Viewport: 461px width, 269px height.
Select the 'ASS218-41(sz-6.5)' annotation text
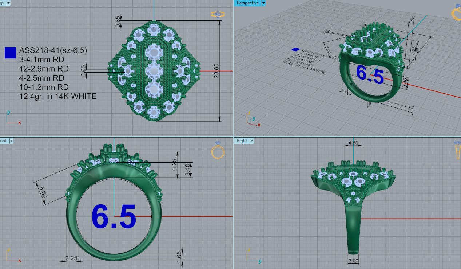pyautogui.click(x=53, y=50)
